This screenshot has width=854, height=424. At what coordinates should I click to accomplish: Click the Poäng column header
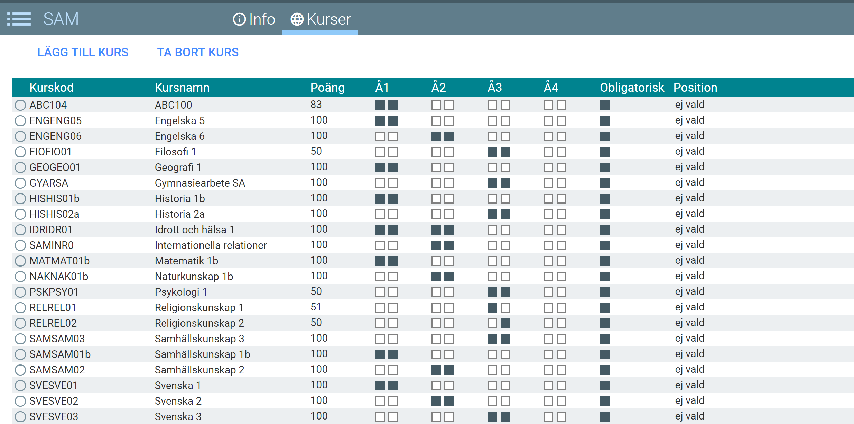[x=327, y=88]
